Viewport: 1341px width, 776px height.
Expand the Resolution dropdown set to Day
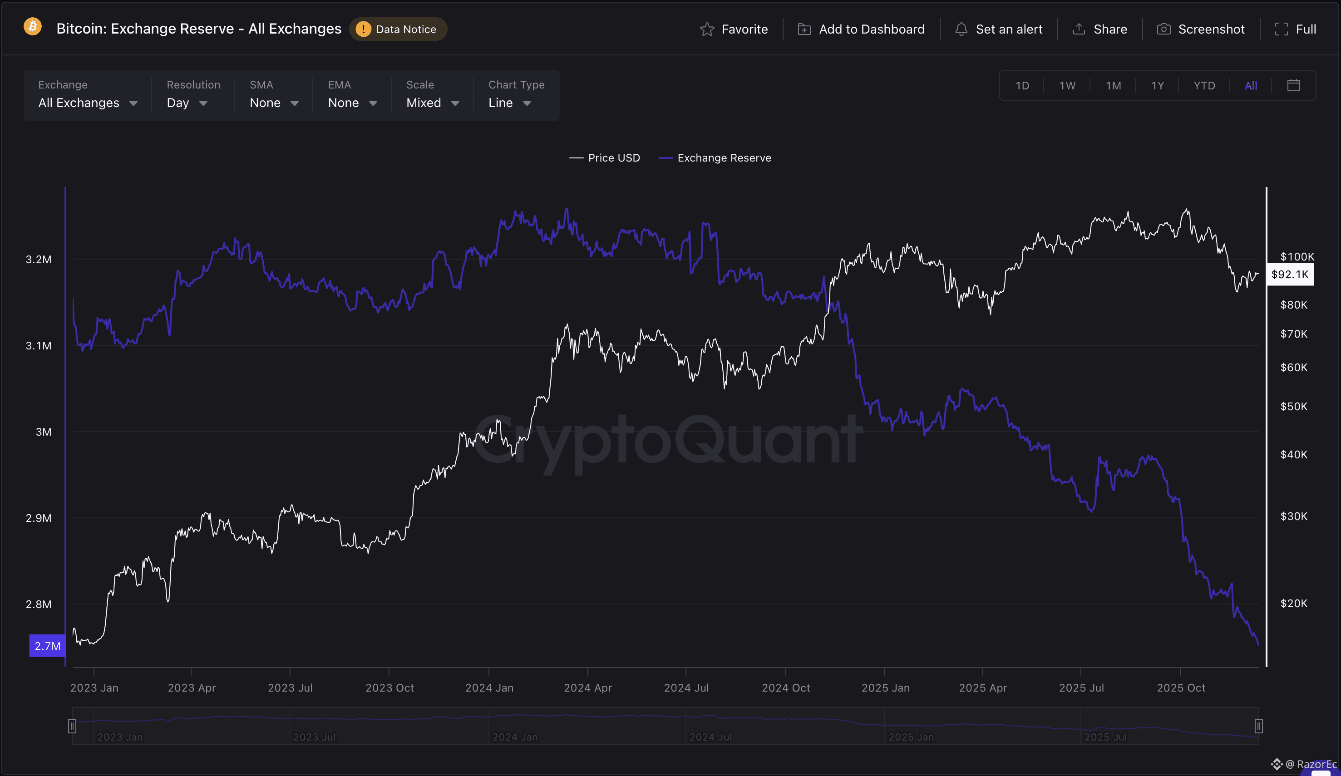pyautogui.click(x=187, y=103)
